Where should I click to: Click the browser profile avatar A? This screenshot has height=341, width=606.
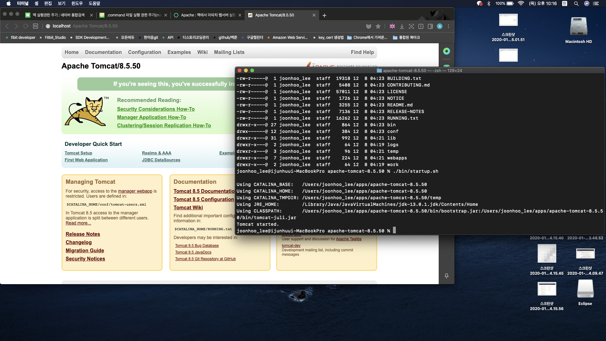tap(440, 26)
